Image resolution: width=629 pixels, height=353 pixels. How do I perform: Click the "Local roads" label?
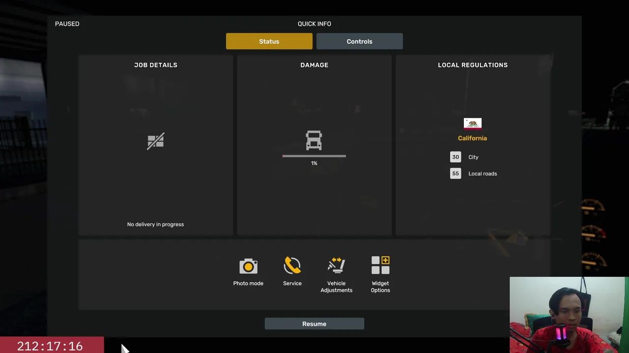point(483,174)
